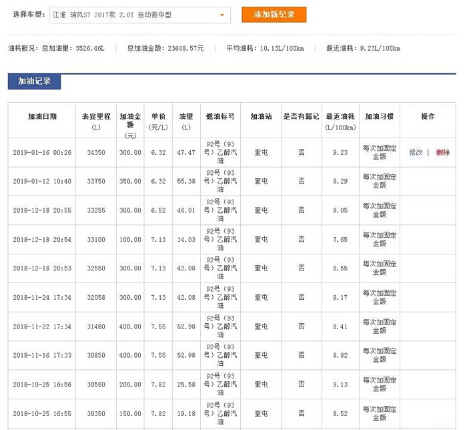Click the 最近油耗 column header
Image resolution: width=467 pixels, height=430 pixels.
tap(340, 120)
